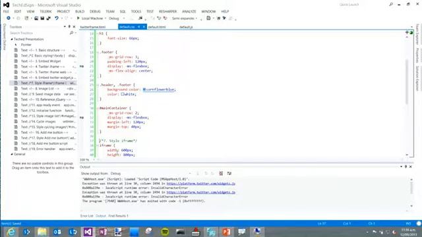Switch to the twitterframe.html tab

(93, 27)
